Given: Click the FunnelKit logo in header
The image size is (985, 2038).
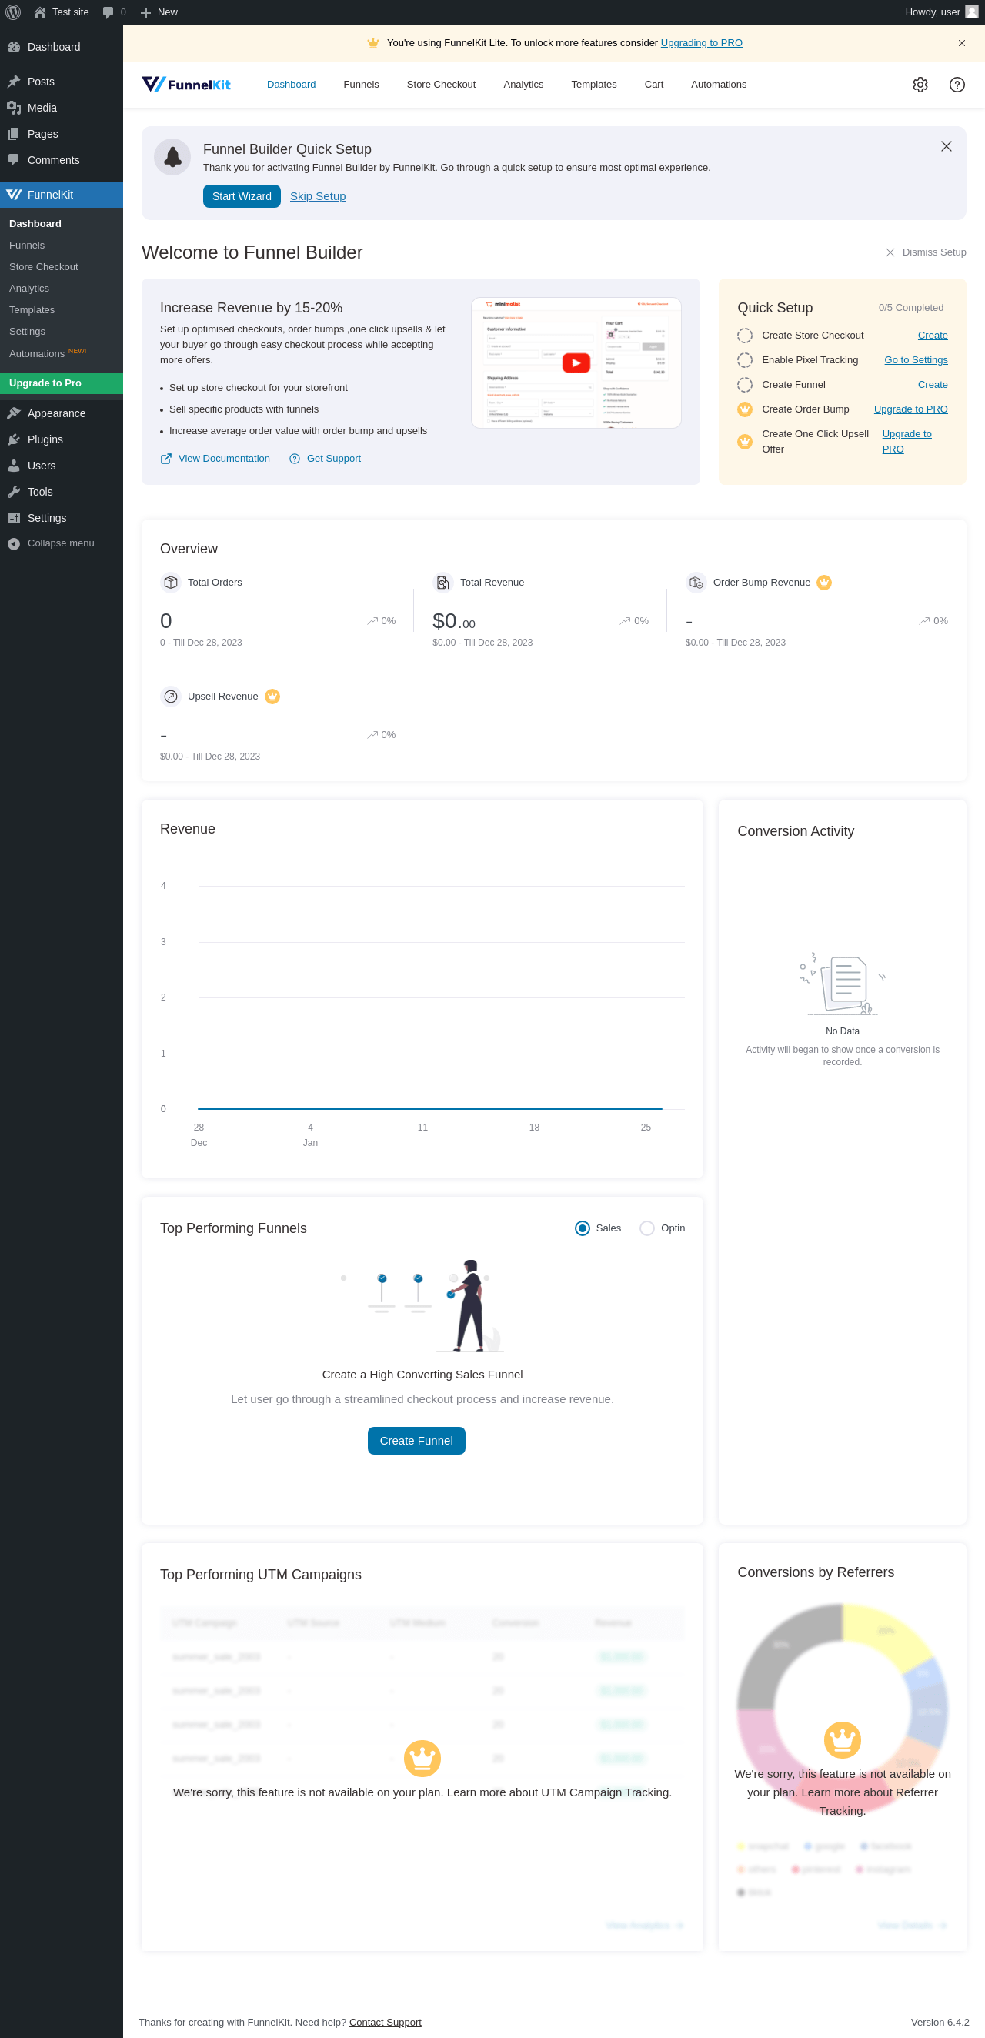Looking at the screenshot, I should [186, 84].
